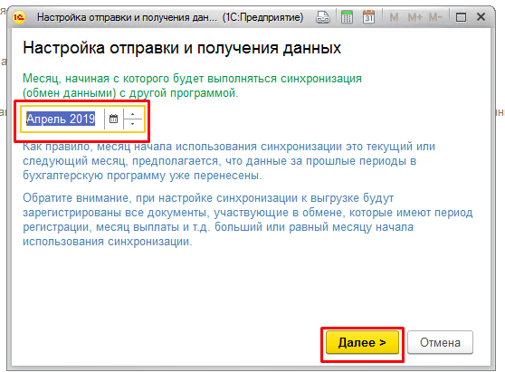Click the Отмена button
Screen dimensions: 505x372
point(440,342)
